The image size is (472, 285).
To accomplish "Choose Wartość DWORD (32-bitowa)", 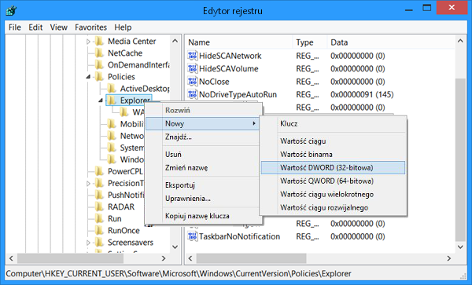I will [x=333, y=167].
